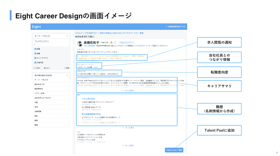The height and width of the screenshot is (156, 280).
Task: Expand the キーワードを入力 dropdown header
Action: click(x=51, y=36)
